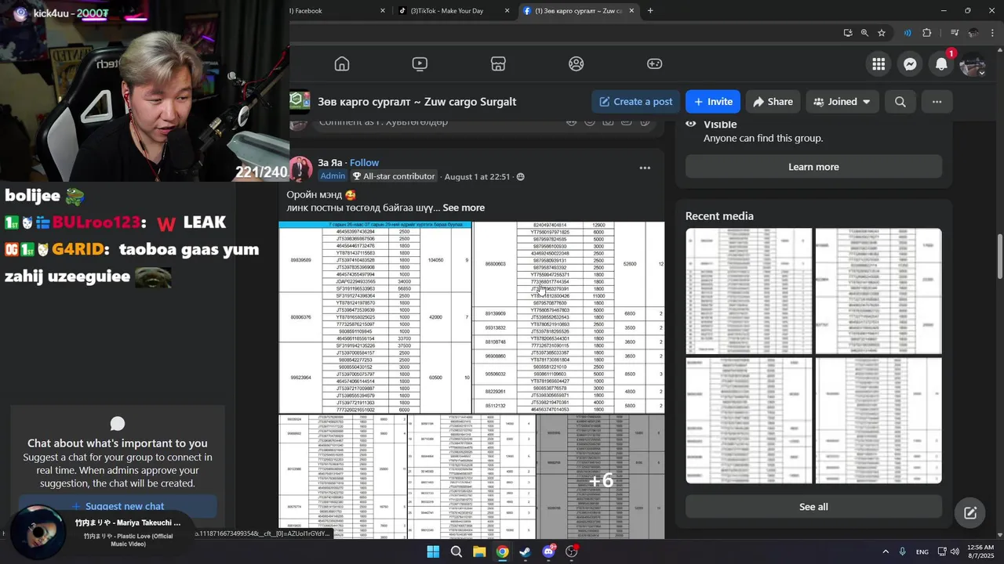1004x564 pixels.
Task: Suggest new chat button
Action: tap(118, 506)
